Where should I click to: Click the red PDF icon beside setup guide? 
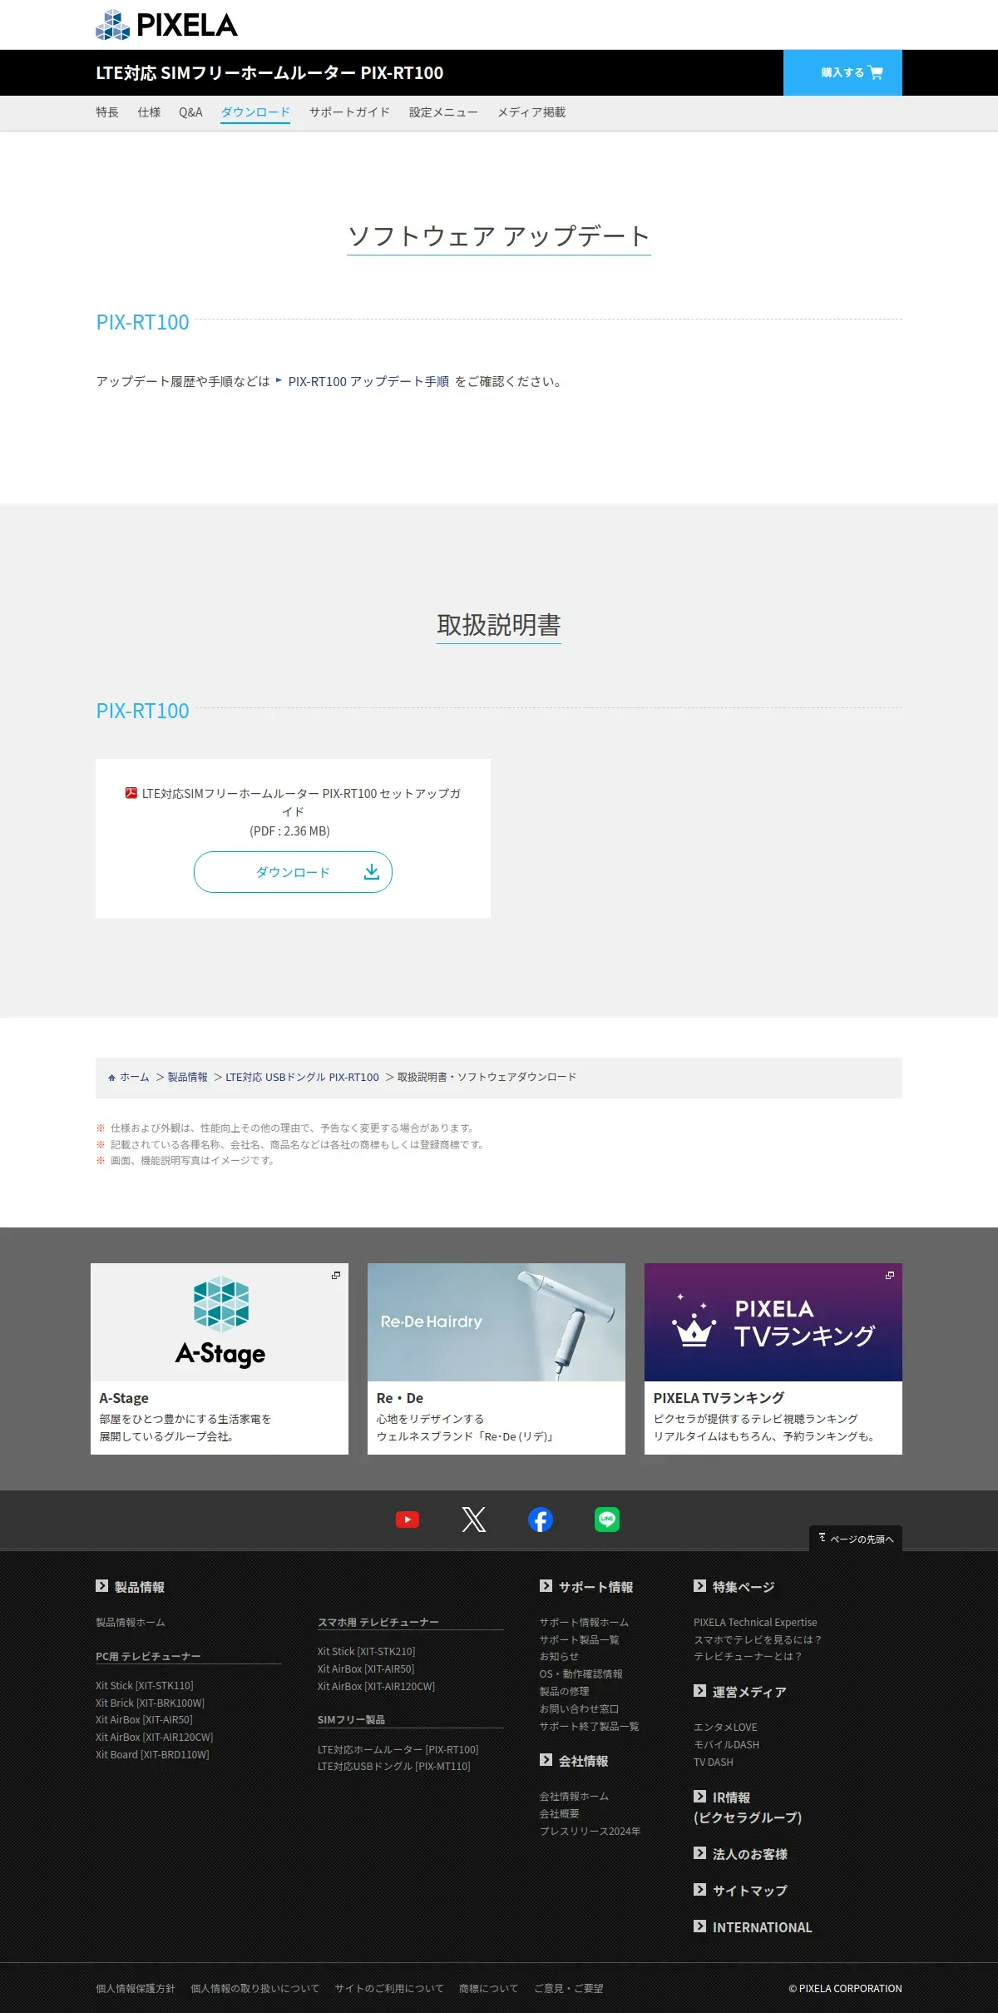pyautogui.click(x=131, y=793)
